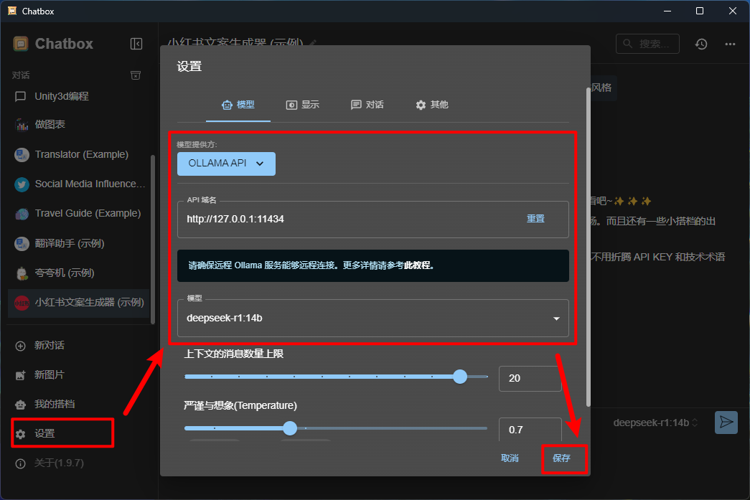750x500 pixels.
Task: Open the 此教程 tutorial link
Action: (x=418, y=265)
